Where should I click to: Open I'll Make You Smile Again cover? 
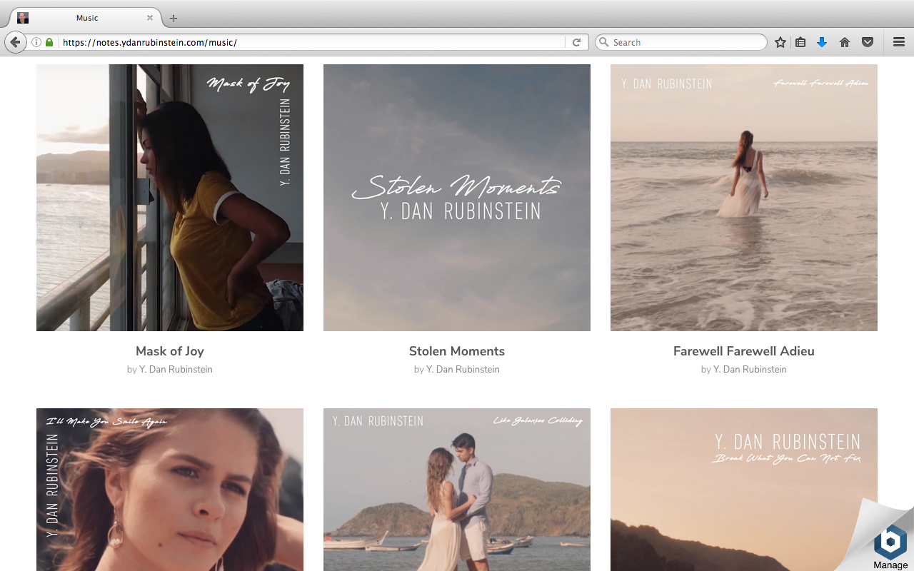tap(170, 490)
